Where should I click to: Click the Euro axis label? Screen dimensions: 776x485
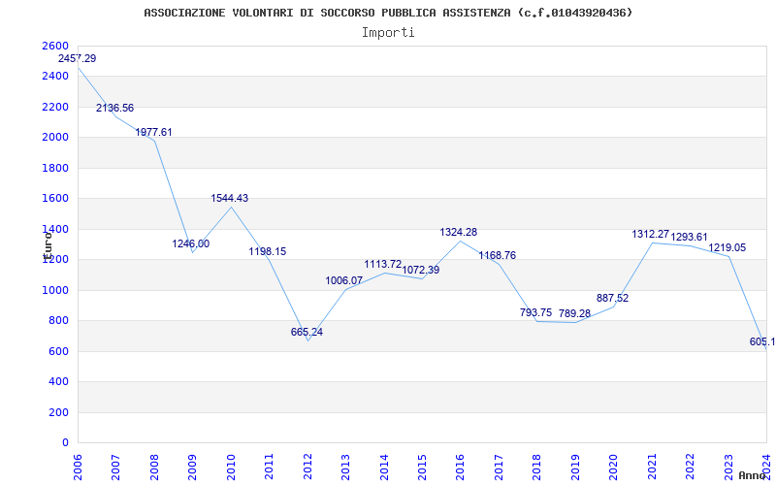click(48, 245)
